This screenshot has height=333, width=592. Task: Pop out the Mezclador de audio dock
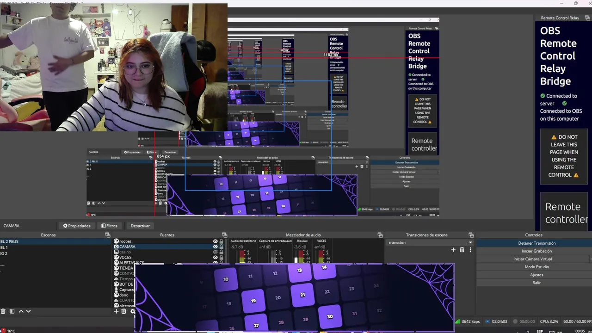[380, 235]
